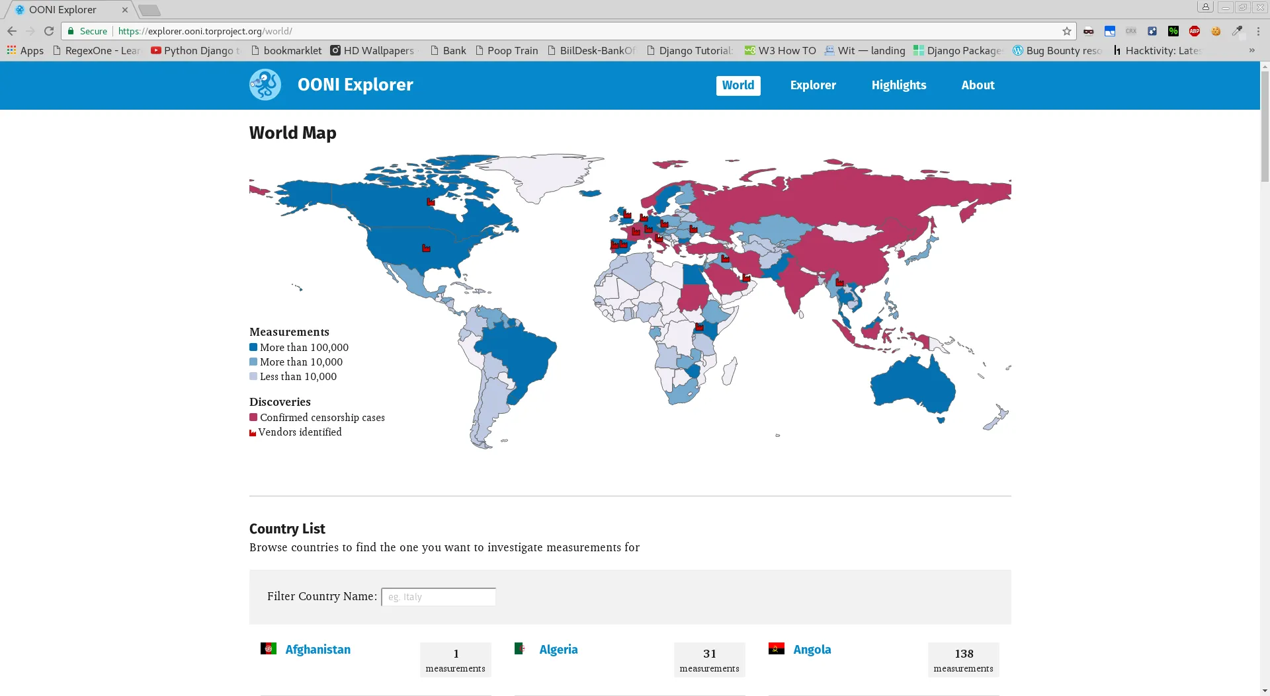
Task: Open the Explorer navigation tab
Action: click(x=813, y=85)
